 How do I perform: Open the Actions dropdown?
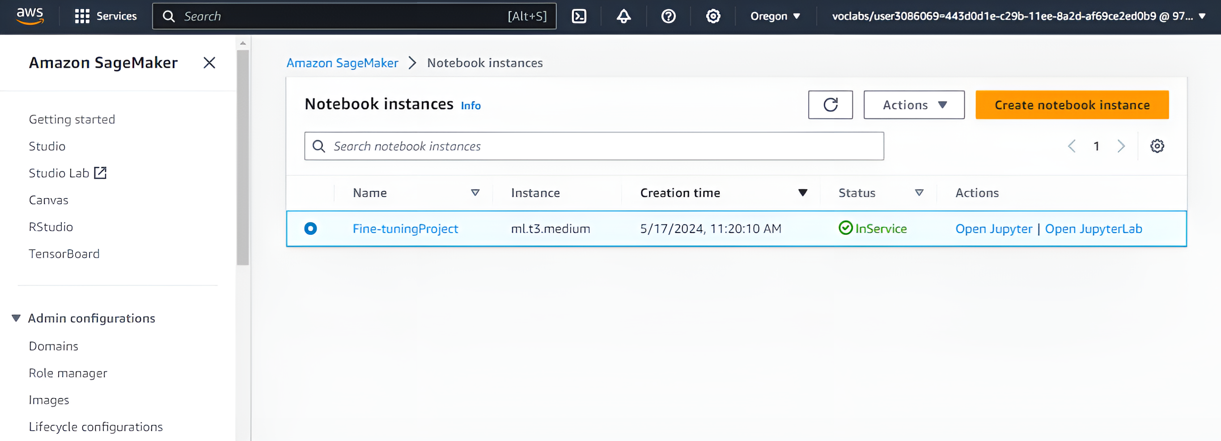coord(913,105)
